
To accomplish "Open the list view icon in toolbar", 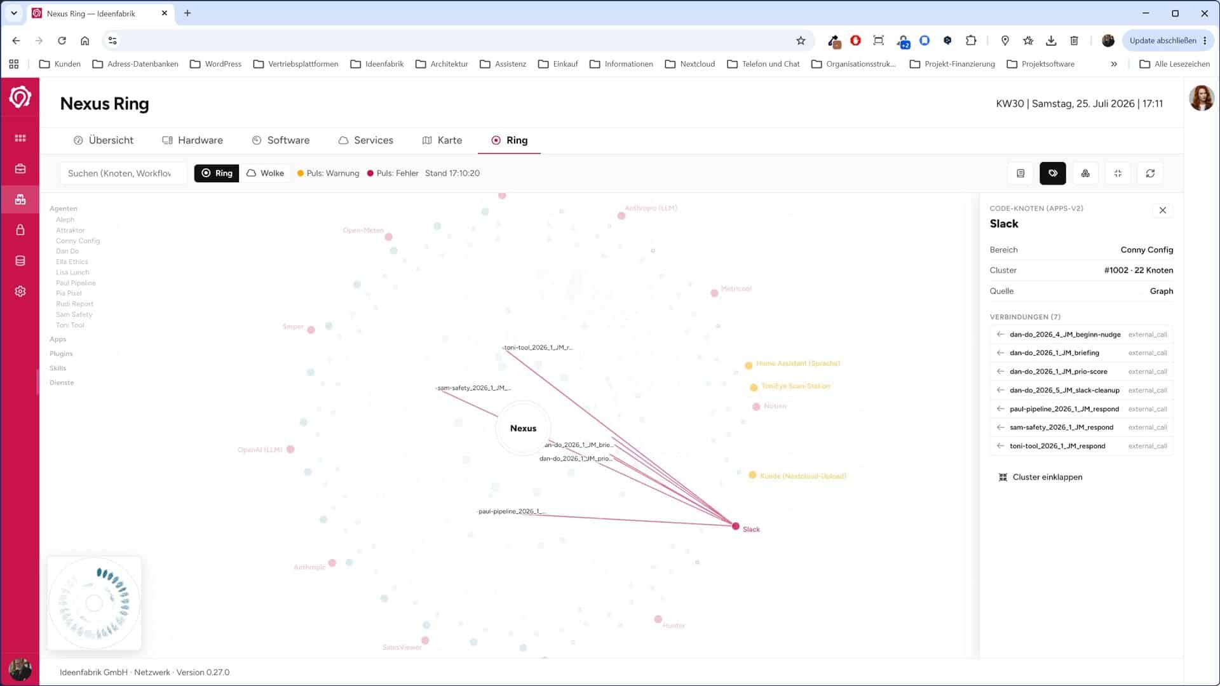I will click(1020, 173).
